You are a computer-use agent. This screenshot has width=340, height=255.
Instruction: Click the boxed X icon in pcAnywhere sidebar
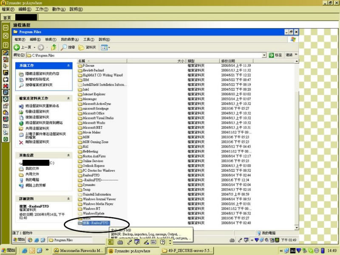coord(6,36)
